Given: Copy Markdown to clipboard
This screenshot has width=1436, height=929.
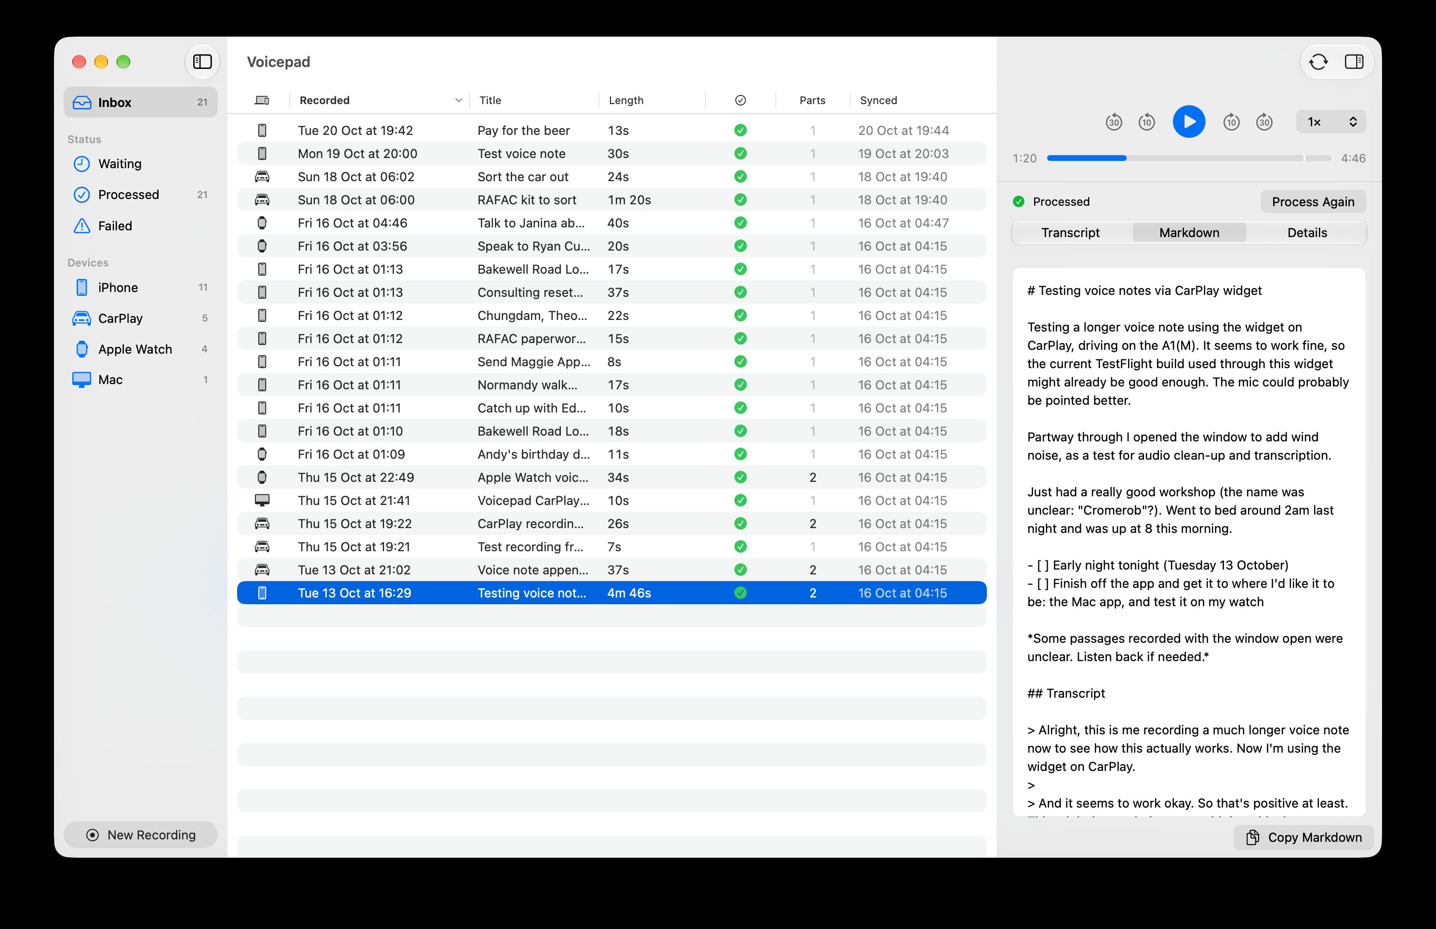Looking at the screenshot, I should [x=1303, y=837].
